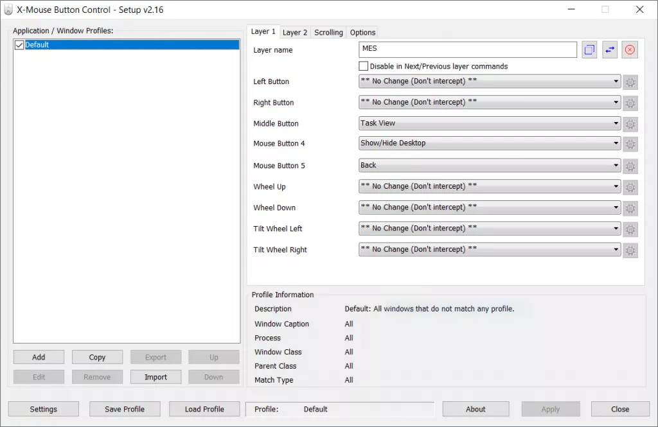Image resolution: width=658 pixels, height=427 pixels.
Task: Click the swap layer blue arrows icon
Action: 610,50
